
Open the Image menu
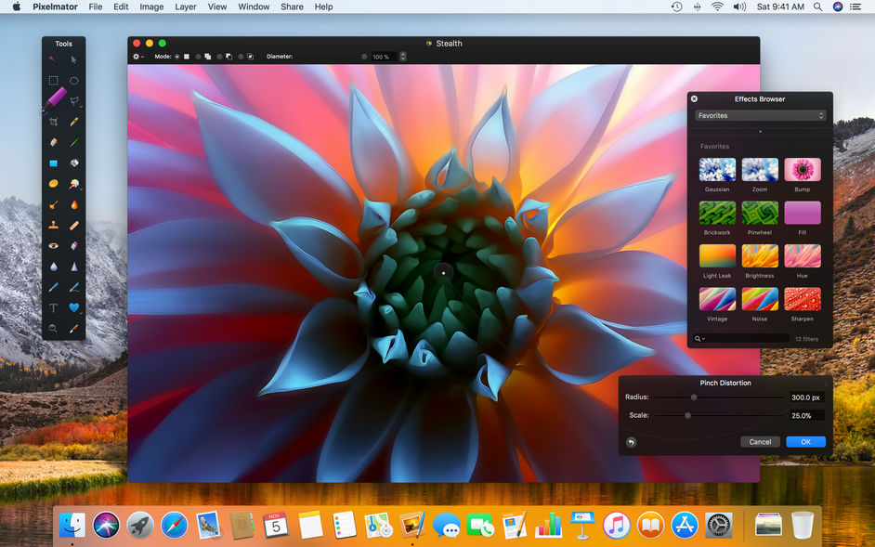pyautogui.click(x=151, y=7)
